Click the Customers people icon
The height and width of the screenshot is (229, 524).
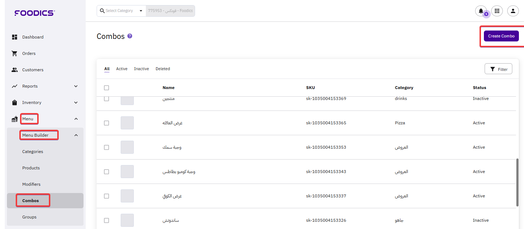pyautogui.click(x=15, y=70)
